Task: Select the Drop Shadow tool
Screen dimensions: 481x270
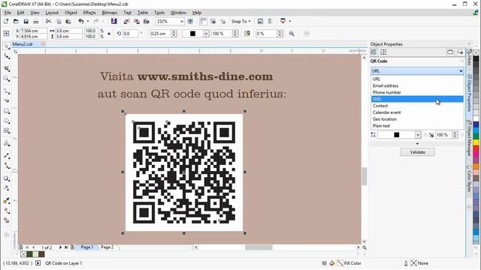Action: (x=7, y=178)
